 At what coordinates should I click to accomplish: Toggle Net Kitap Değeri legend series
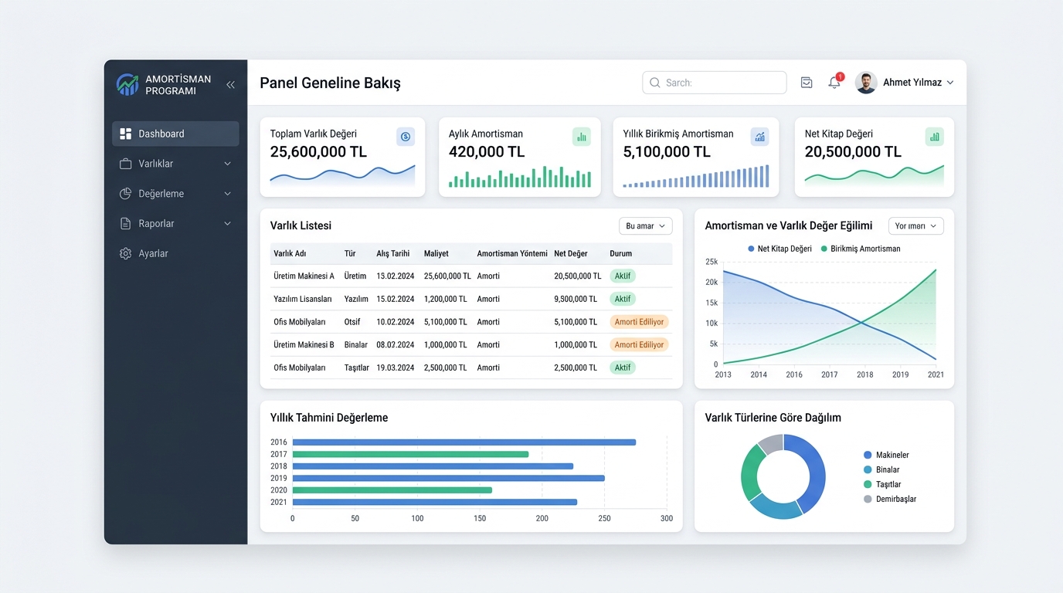(780, 249)
